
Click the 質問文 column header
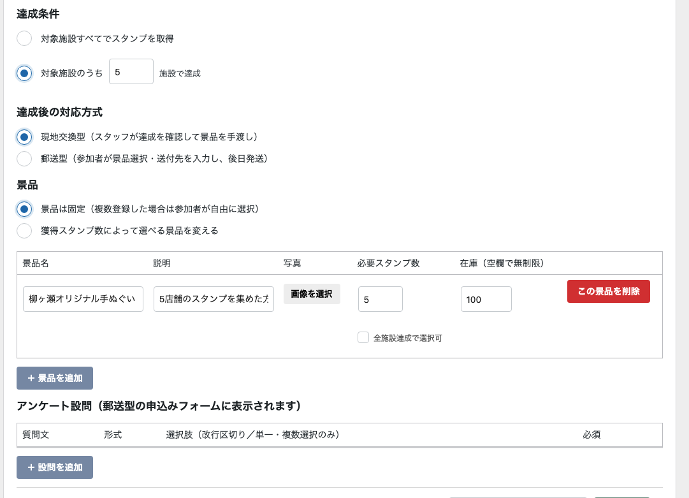pos(36,435)
